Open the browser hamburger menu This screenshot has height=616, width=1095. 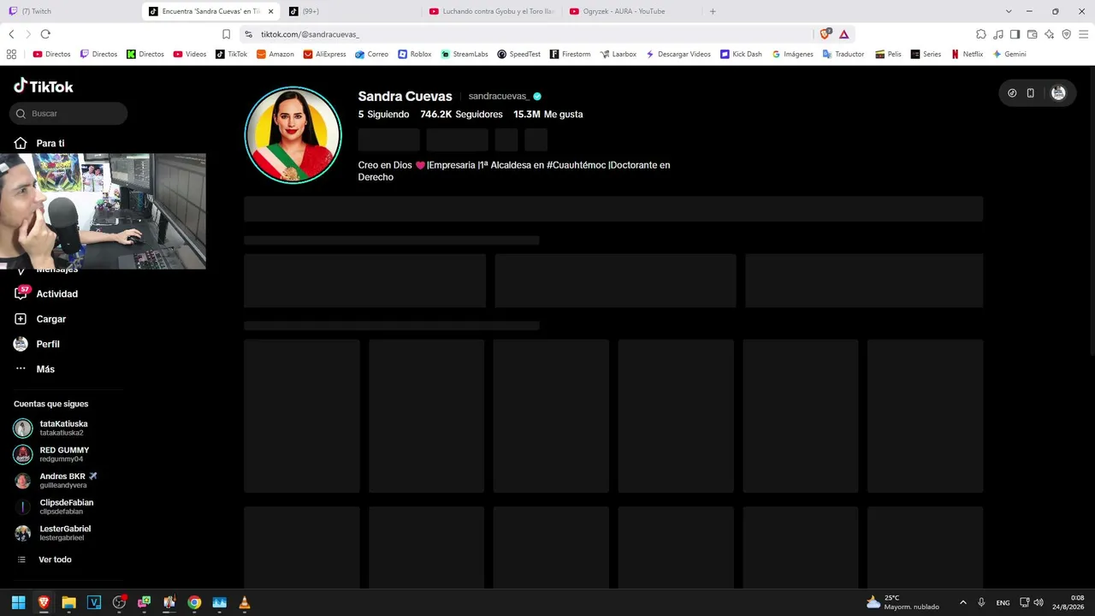coord(1083,34)
